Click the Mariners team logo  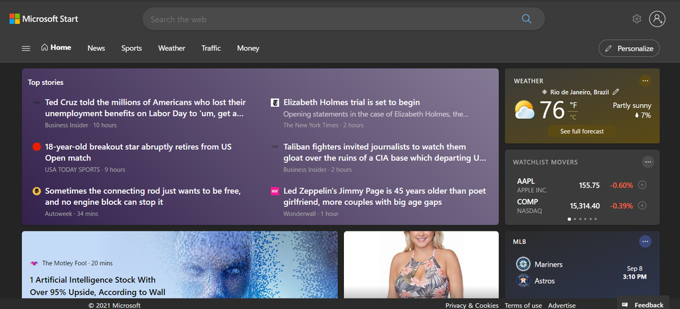coord(523,264)
